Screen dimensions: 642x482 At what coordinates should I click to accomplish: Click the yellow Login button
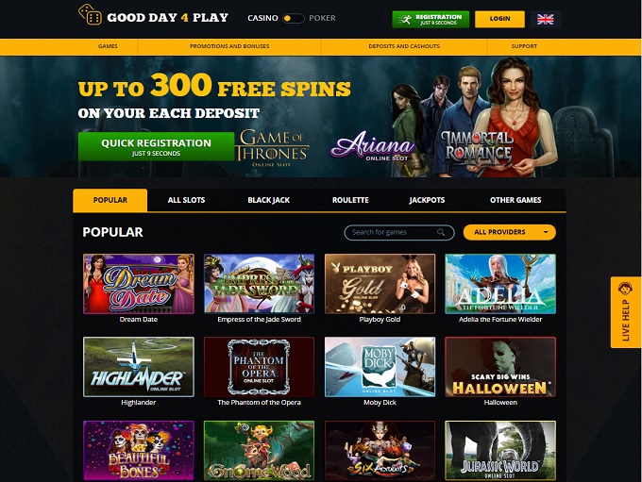pyautogui.click(x=499, y=19)
